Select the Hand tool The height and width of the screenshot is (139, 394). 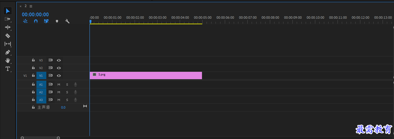(8, 60)
